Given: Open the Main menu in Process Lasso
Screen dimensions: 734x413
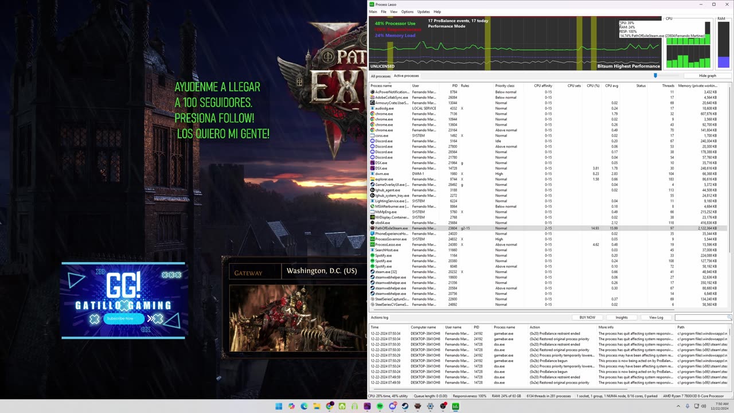Looking at the screenshot, I should click(x=373, y=11).
